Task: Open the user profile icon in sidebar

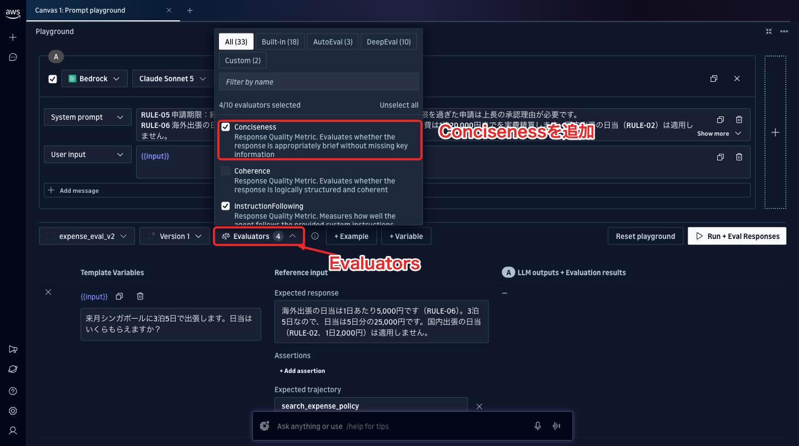Action: 13,431
